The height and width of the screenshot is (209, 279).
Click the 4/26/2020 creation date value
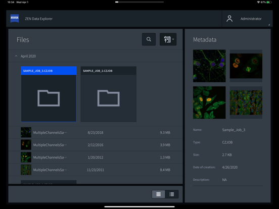click(x=229, y=167)
